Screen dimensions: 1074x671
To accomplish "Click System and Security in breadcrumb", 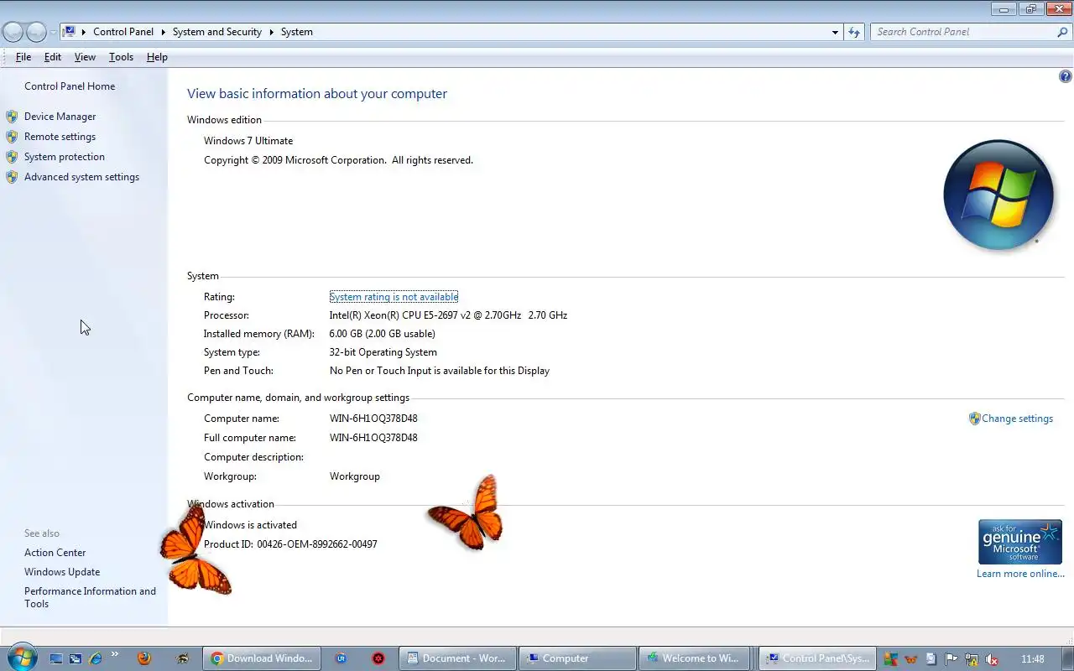I will click(x=217, y=32).
